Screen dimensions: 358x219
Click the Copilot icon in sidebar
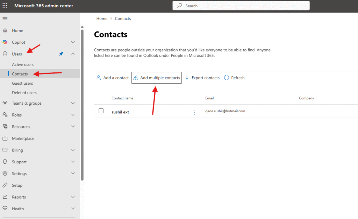pyautogui.click(x=5, y=42)
